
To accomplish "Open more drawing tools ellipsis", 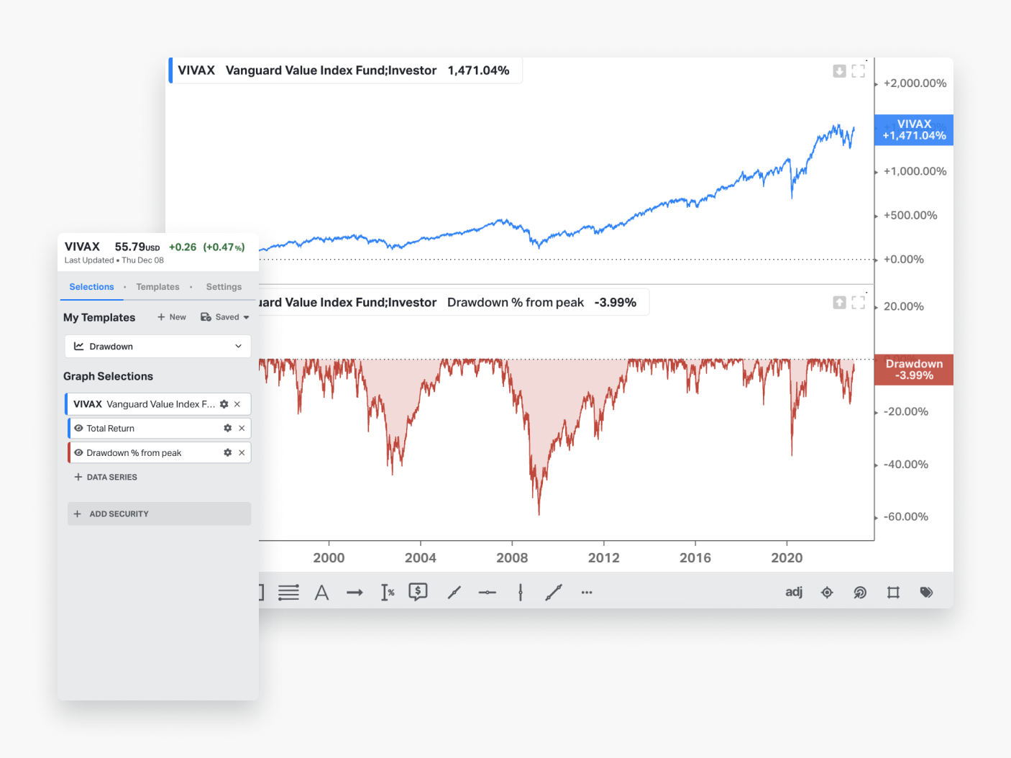I will tap(587, 593).
